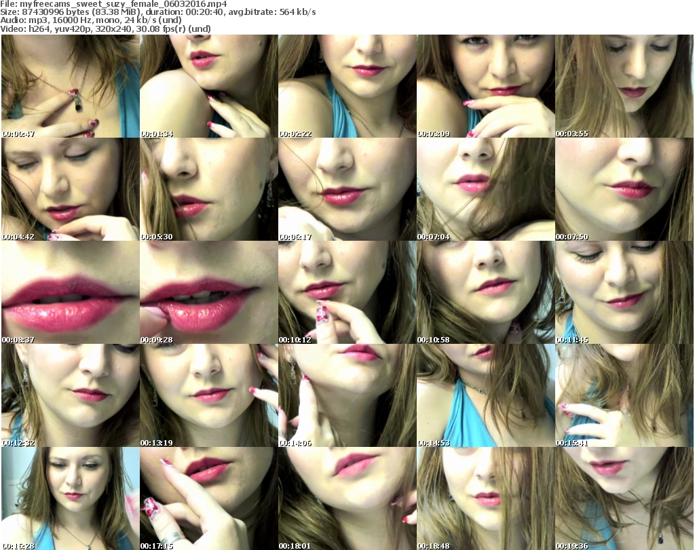The width and height of the screenshot is (695, 550).
Task: Select the thumbnail stamped 00:03:09
Action: tap(486, 86)
